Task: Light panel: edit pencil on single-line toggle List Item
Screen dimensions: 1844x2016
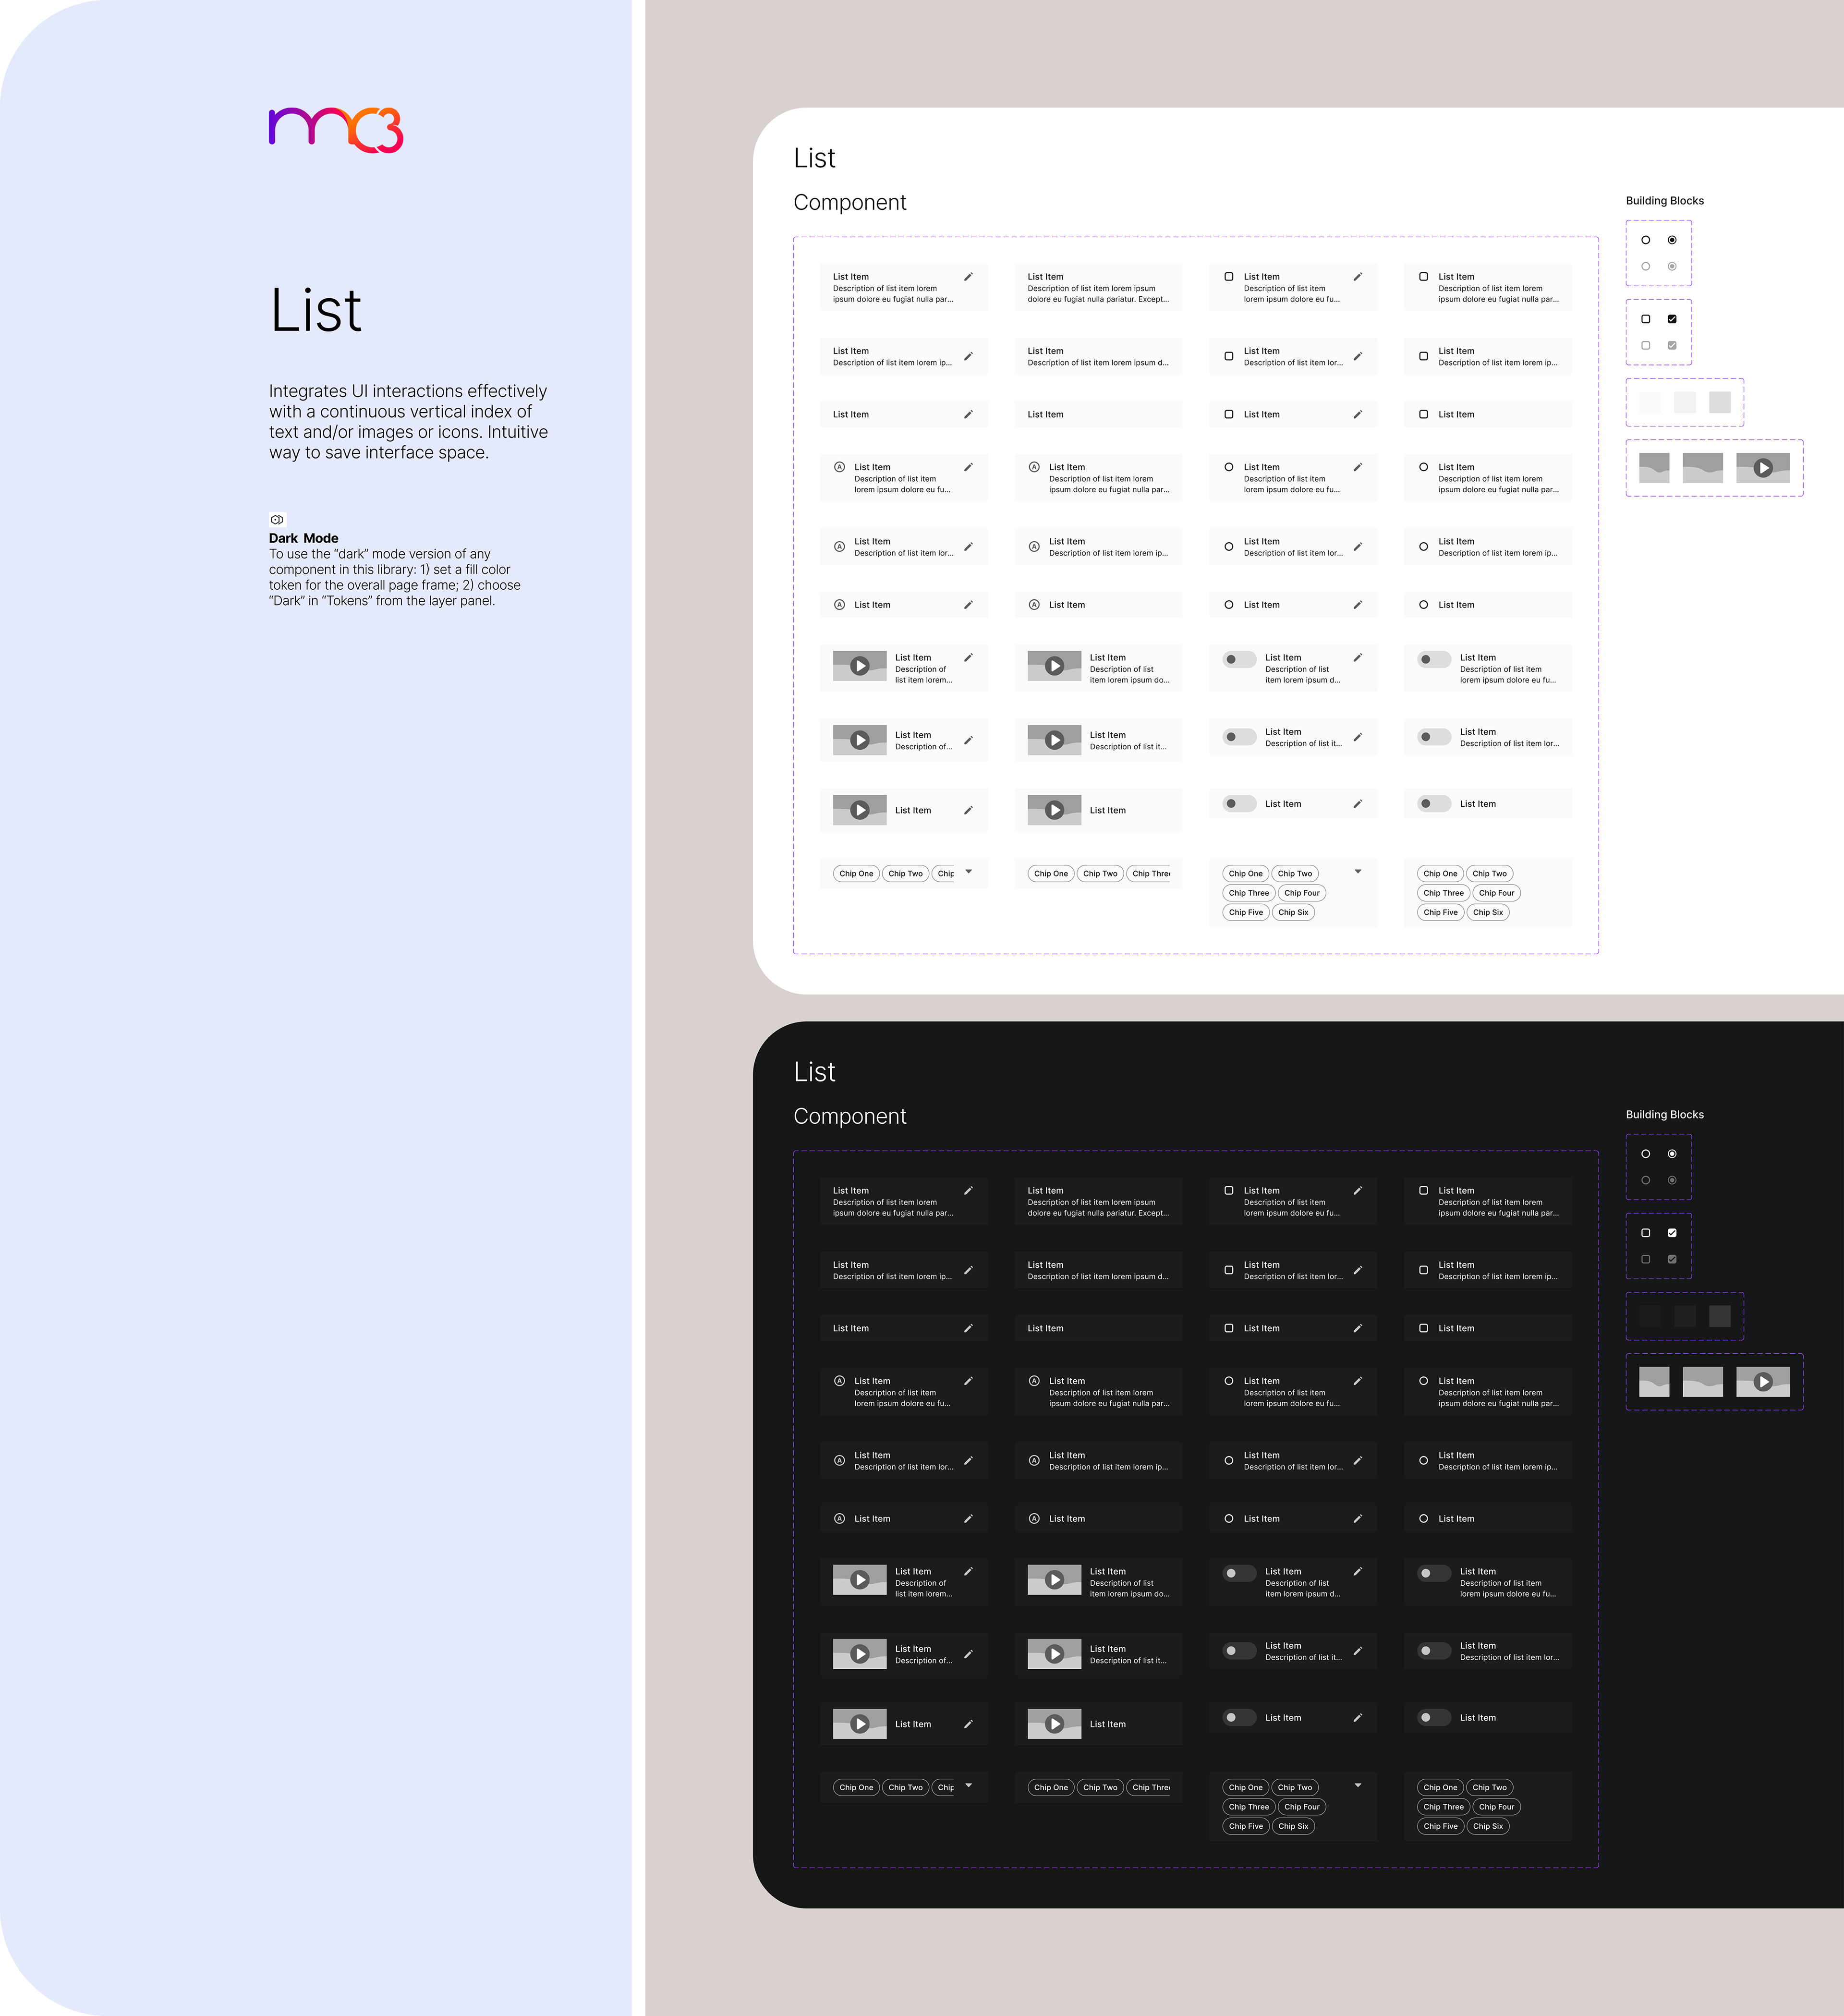Action: pos(1358,804)
